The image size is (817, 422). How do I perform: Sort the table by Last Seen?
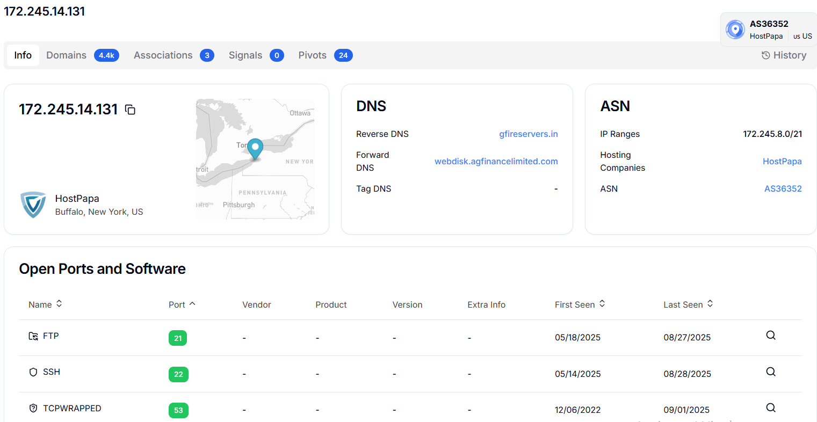[x=688, y=304]
